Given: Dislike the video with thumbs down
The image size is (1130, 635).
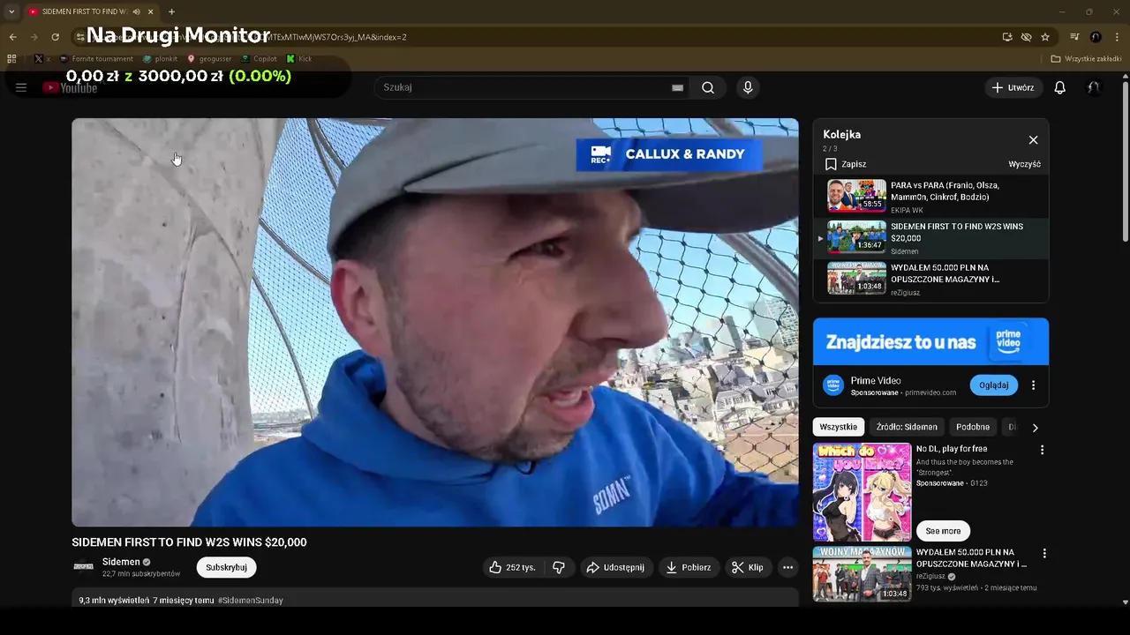Looking at the screenshot, I should (x=559, y=567).
